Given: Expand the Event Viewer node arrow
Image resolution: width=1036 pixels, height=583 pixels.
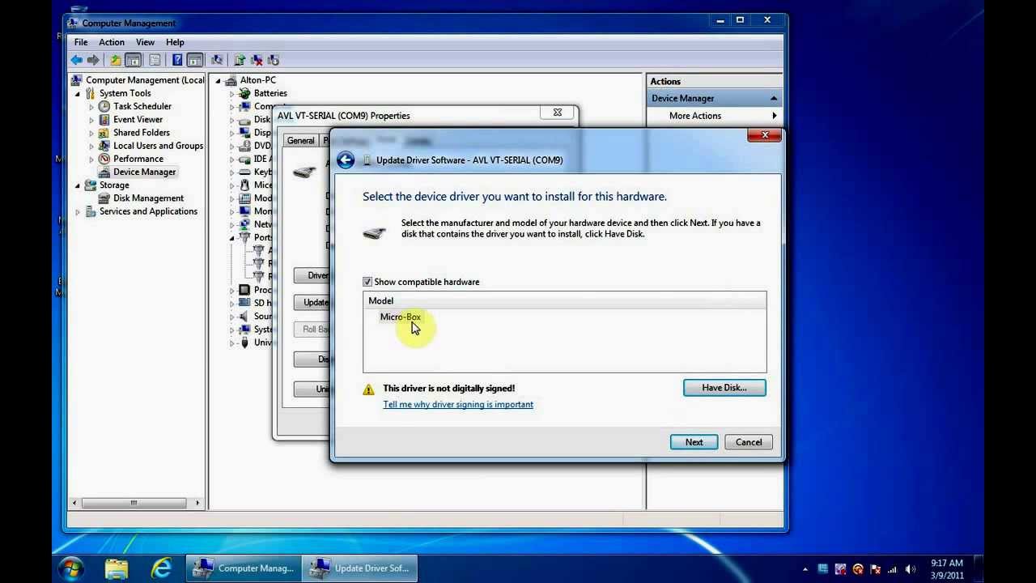Looking at the screenshot, I should click(91, 120).
